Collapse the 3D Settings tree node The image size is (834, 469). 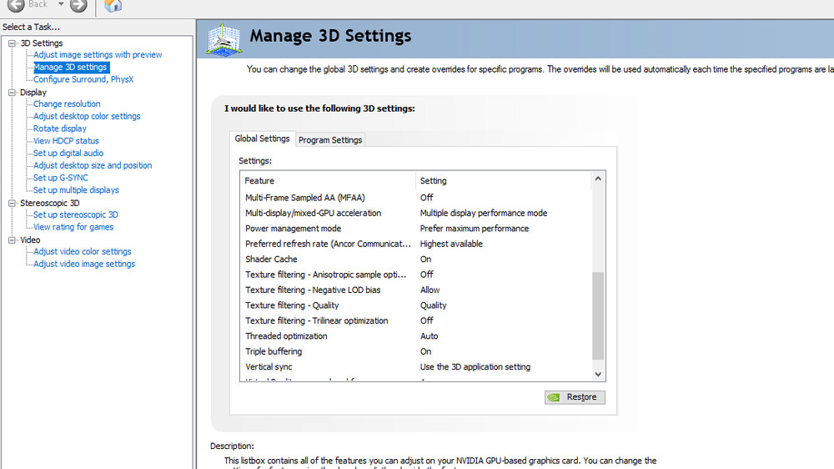(12, 43)
